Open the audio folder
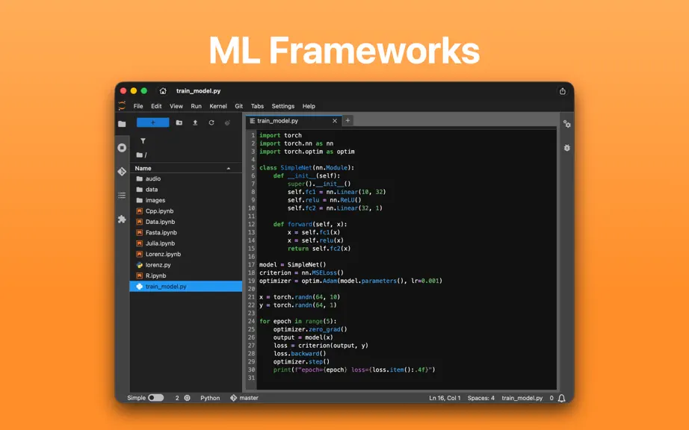689x430 pixels. (185, 178)
